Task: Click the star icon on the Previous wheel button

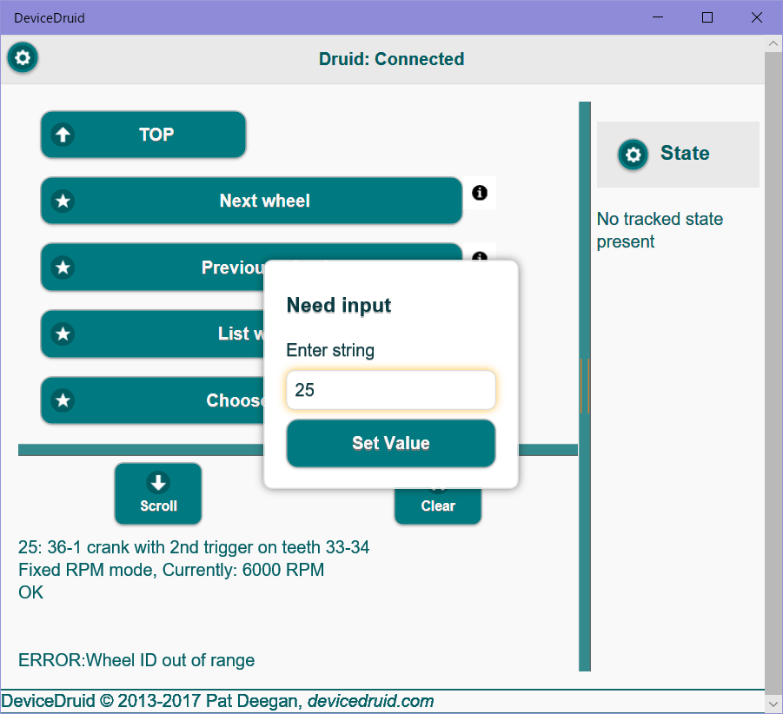Action: [x=62, y=267]
